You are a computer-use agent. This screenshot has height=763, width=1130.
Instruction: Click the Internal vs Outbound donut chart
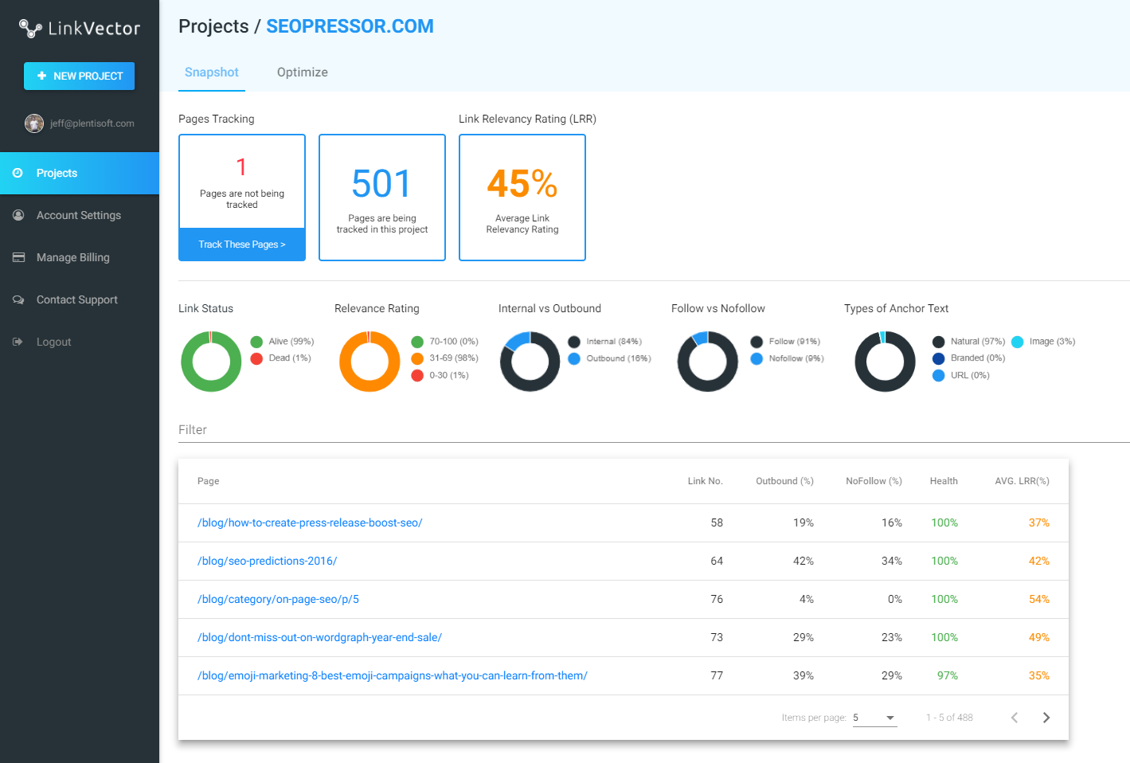point(530,362)
